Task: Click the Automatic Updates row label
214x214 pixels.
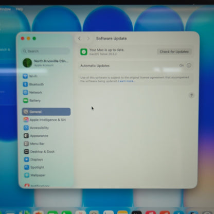Action: coord(95,66)
